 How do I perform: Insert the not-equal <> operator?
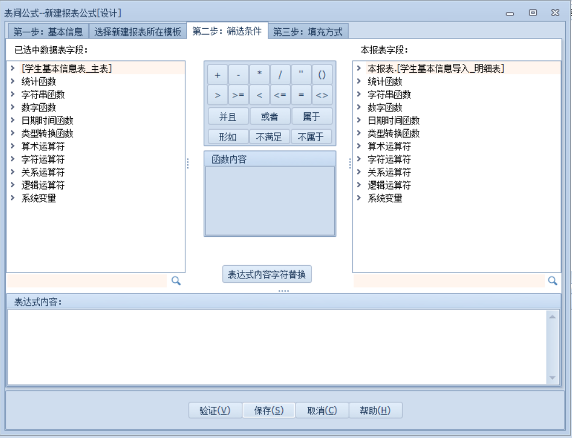click(x=322, y=95)
